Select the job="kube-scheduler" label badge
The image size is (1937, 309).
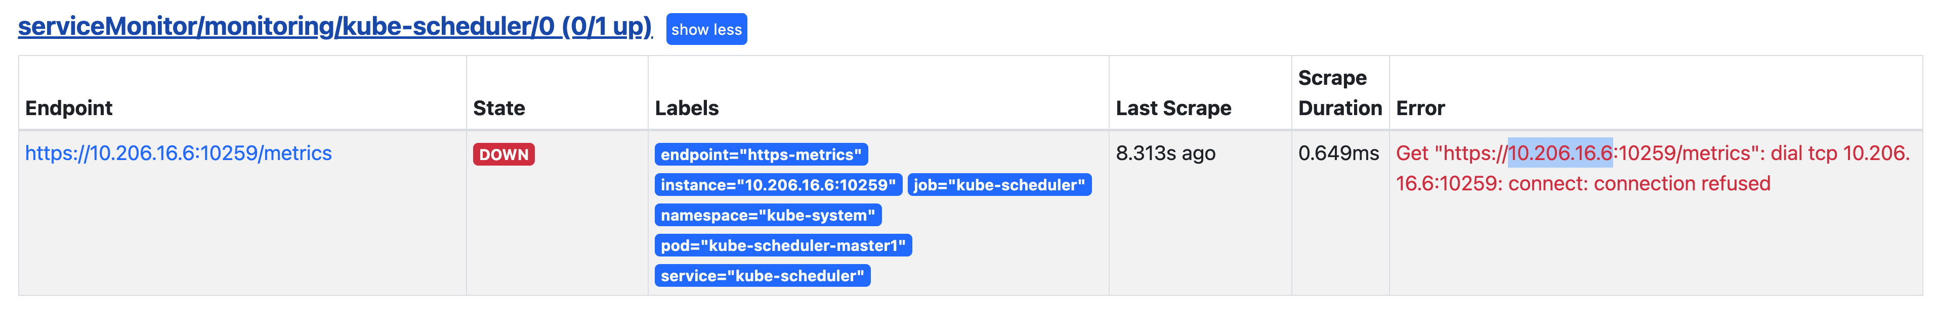[x=998, y=185]
